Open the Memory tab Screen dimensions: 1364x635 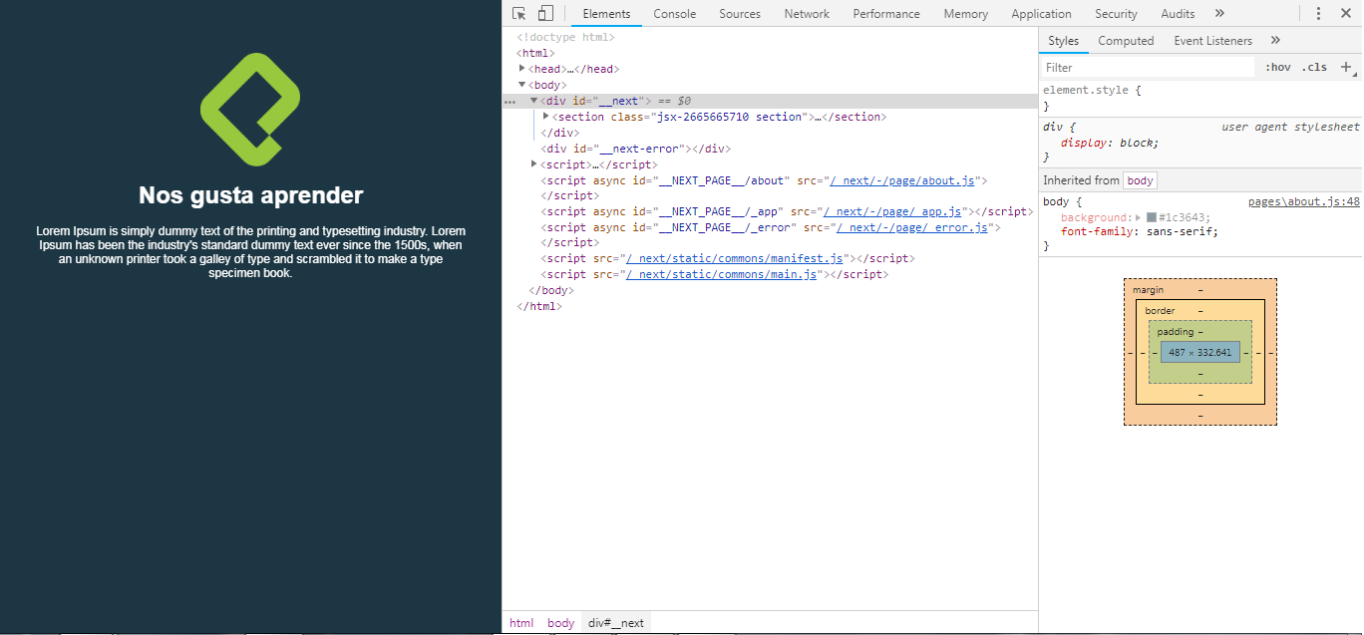tap(966, 14)
